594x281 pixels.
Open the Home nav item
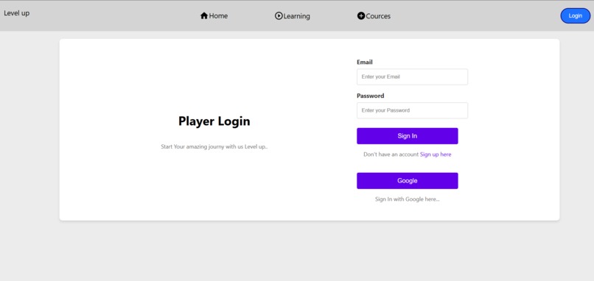coord(214,16)
